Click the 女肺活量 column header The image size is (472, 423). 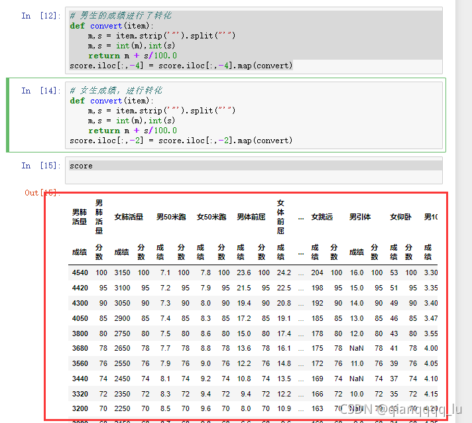click(x=129, y=217)
